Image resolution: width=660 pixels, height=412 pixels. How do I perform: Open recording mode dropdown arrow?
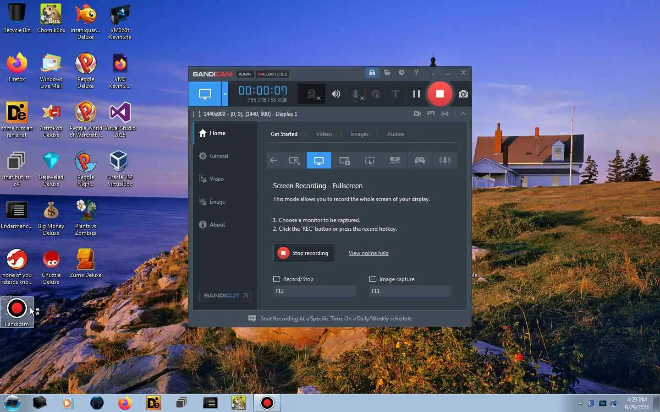225,94
